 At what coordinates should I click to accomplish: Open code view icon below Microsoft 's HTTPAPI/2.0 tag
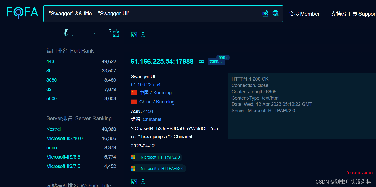[x=134, y=182]
